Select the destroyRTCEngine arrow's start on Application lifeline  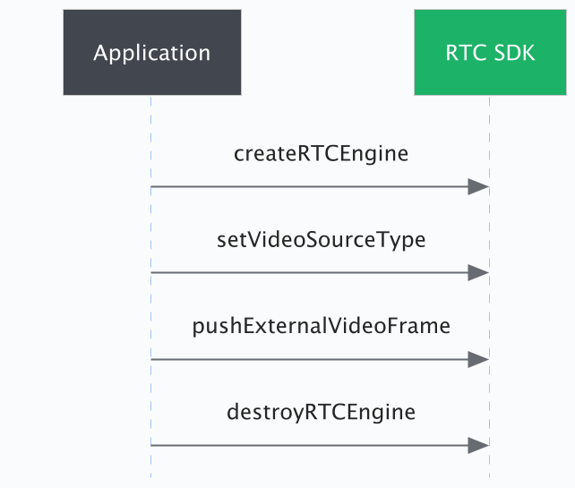(x=152, y=445)
